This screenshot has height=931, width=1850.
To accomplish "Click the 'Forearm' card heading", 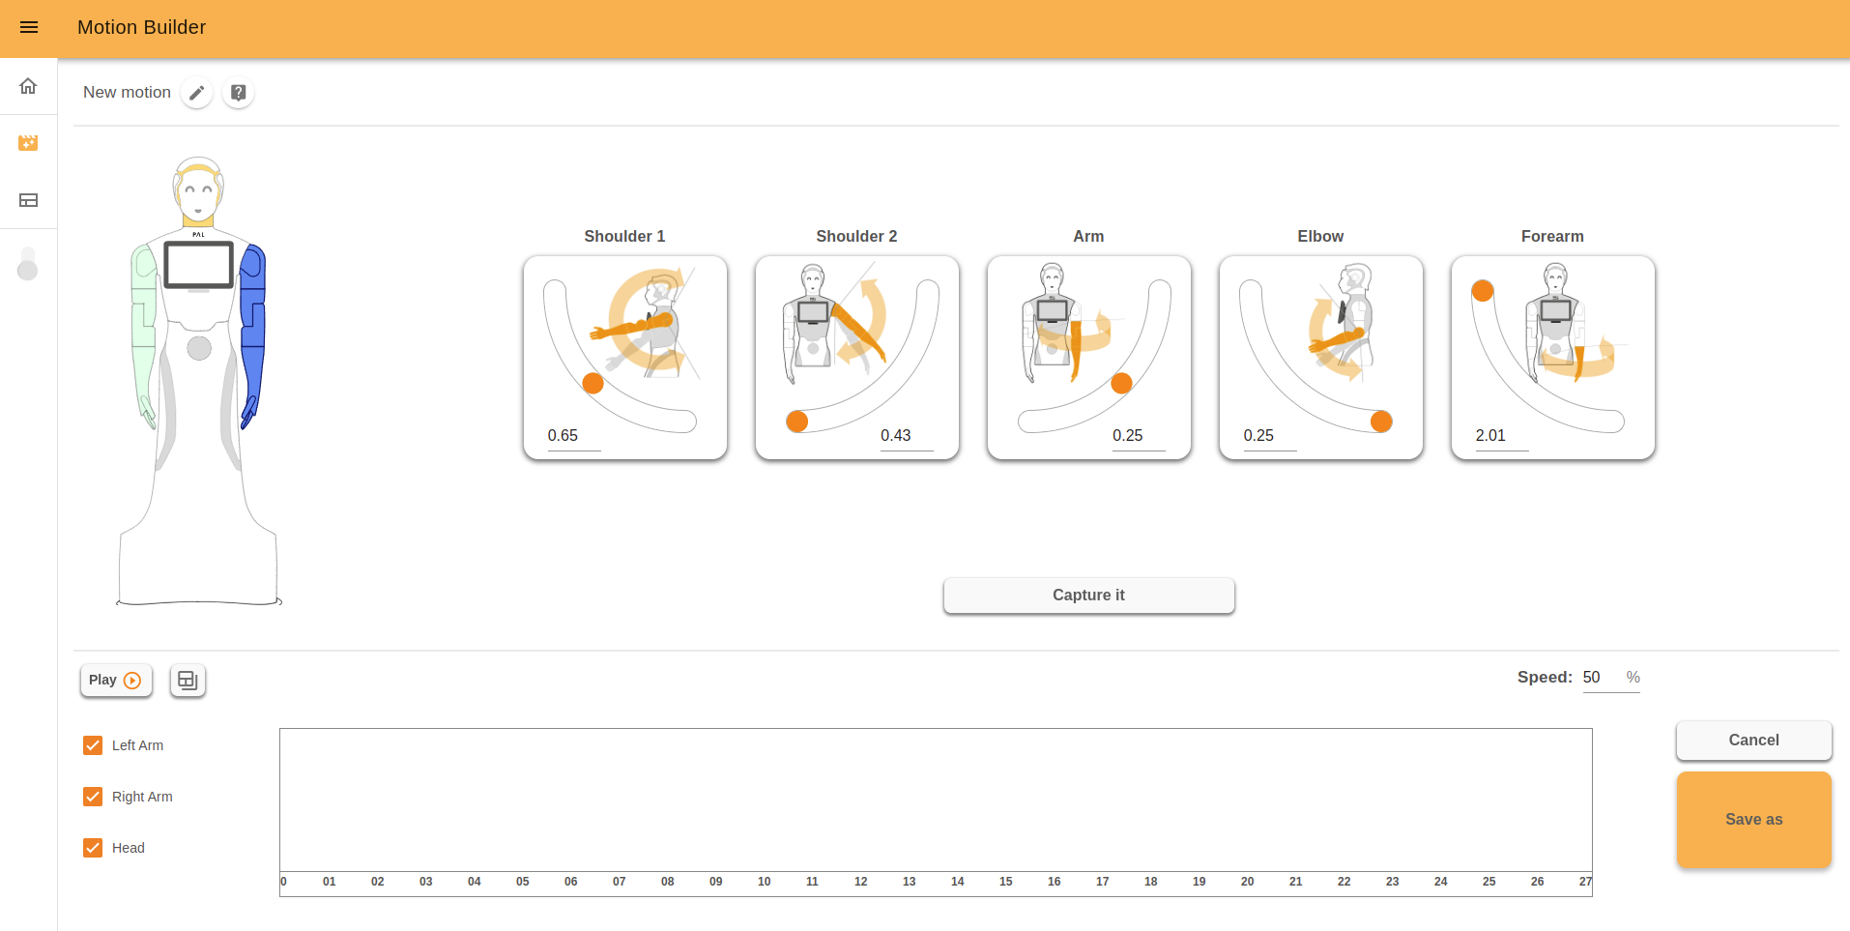I will click(x=1552, y=236).
